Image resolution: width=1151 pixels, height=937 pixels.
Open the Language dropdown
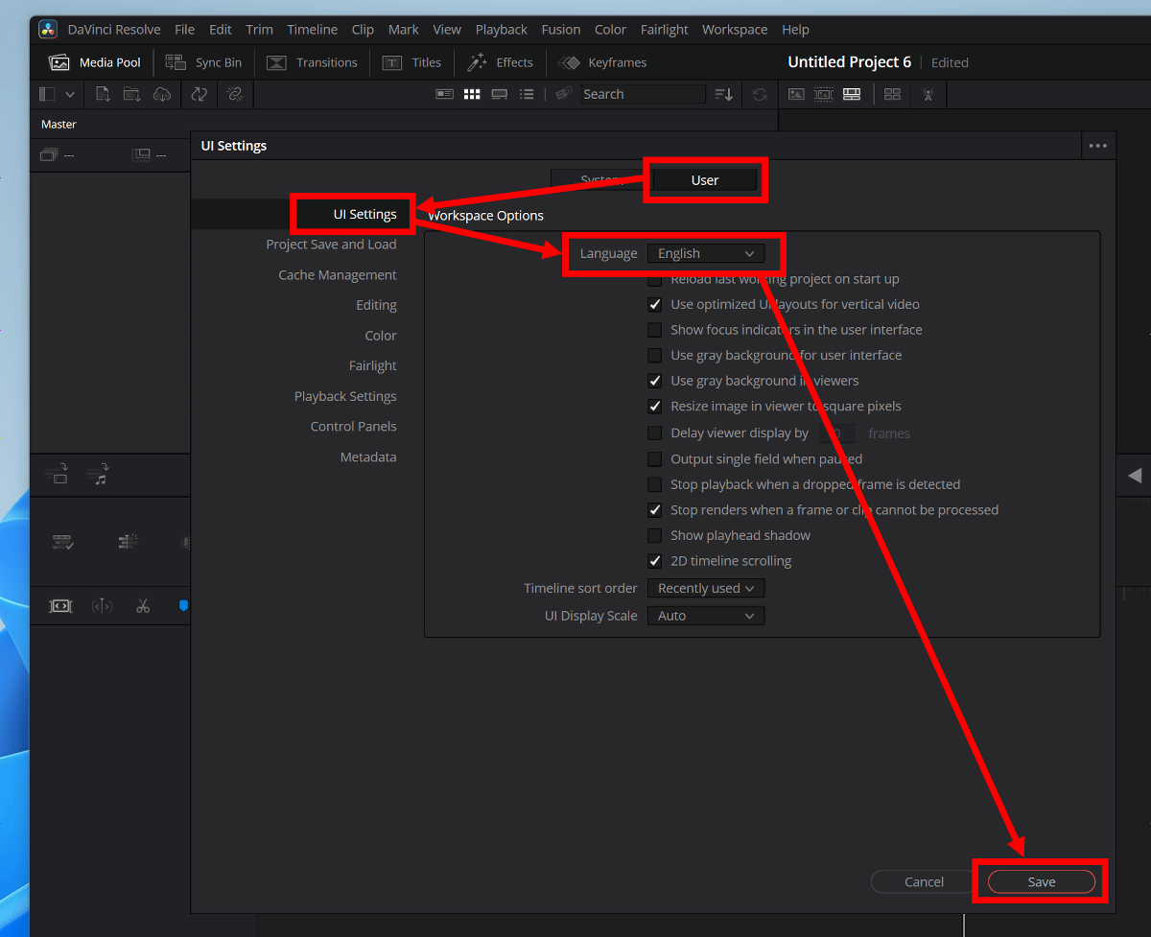706,253
